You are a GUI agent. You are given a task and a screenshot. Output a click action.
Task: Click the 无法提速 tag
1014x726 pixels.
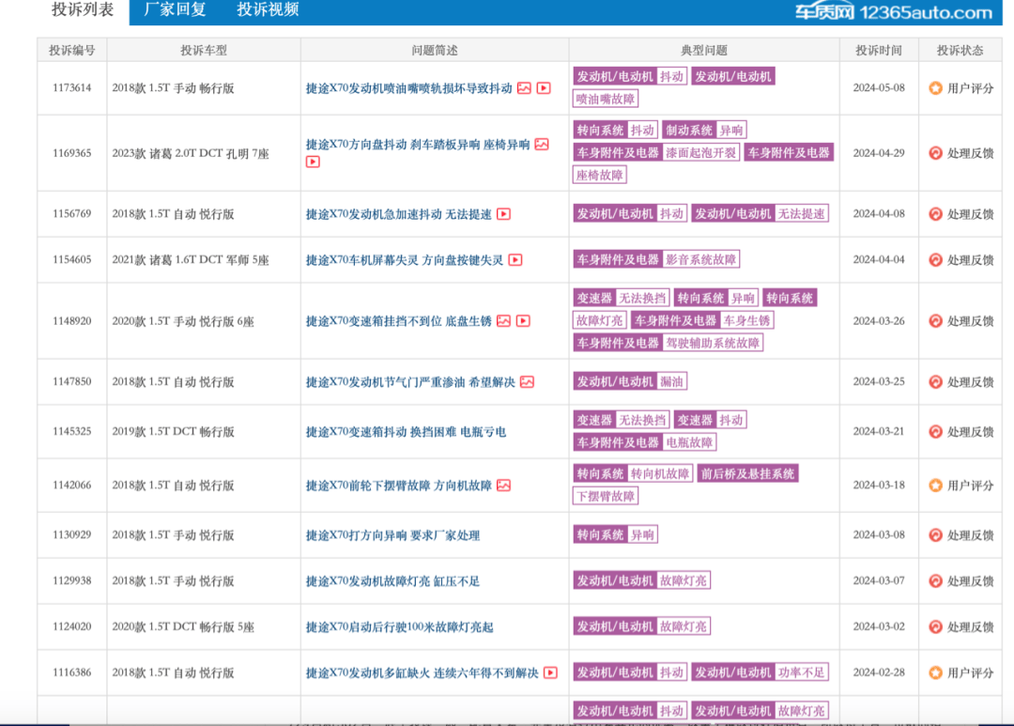coord(801,213)
